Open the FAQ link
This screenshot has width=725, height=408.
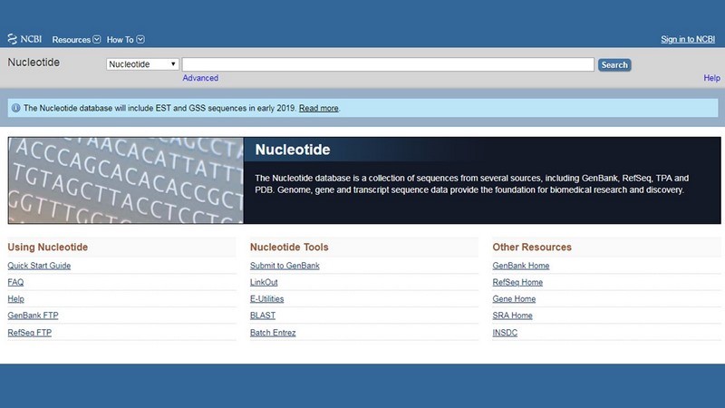coord(15,282)
